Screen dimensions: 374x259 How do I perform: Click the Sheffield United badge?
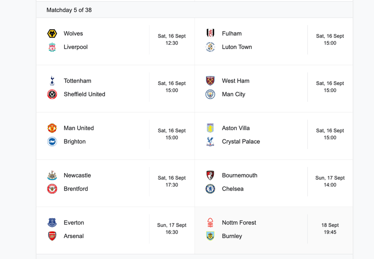[52, 94]
